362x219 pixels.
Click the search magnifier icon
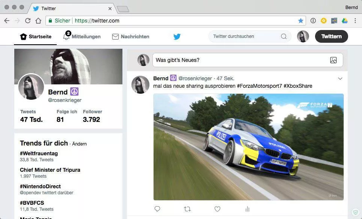point(284,36)
